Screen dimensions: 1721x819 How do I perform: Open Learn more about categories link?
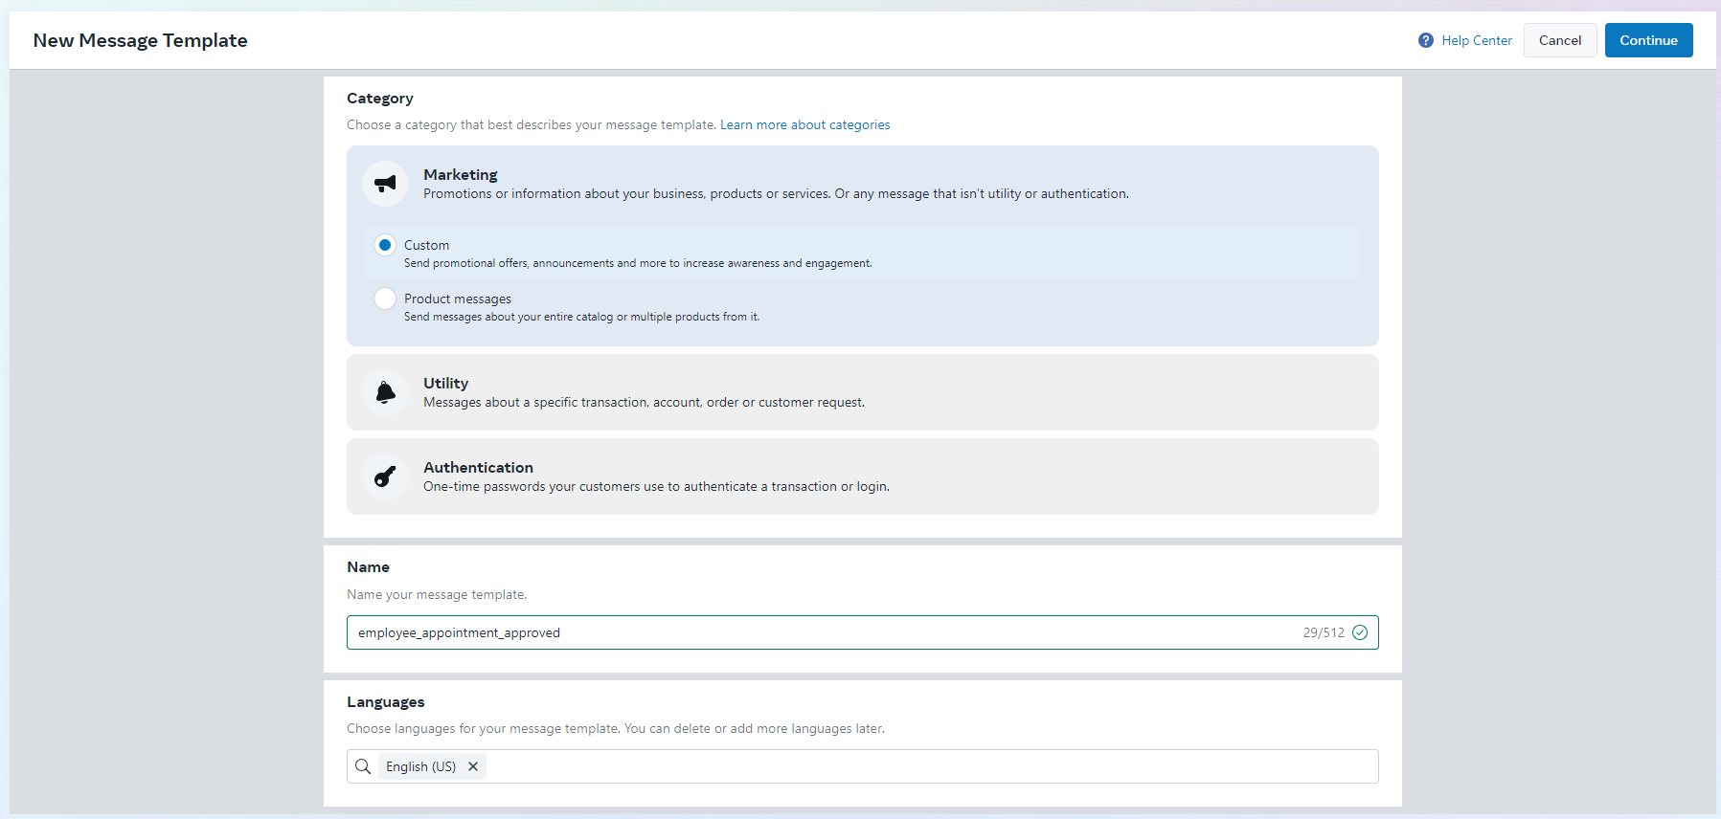[x=804, y=125]
